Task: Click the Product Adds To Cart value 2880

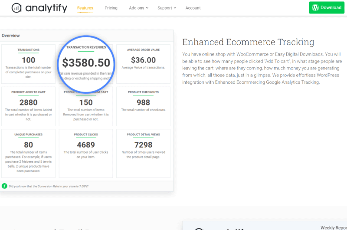Action: [x=28, y=102]
